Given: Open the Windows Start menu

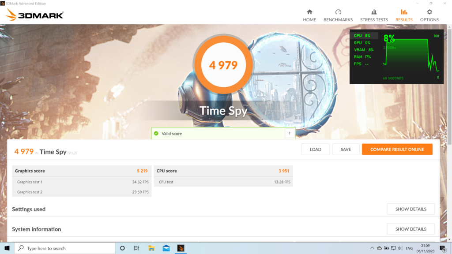Looking at the screenshot, I should 7,248.
